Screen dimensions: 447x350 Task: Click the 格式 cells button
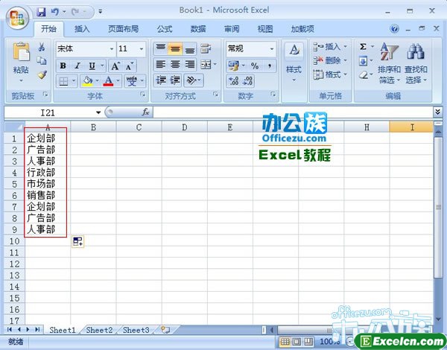330,74
